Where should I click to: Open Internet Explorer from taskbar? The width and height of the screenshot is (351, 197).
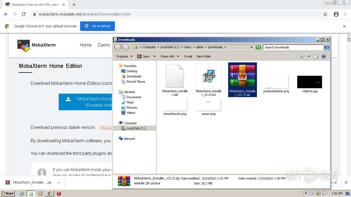pos(22,193)
